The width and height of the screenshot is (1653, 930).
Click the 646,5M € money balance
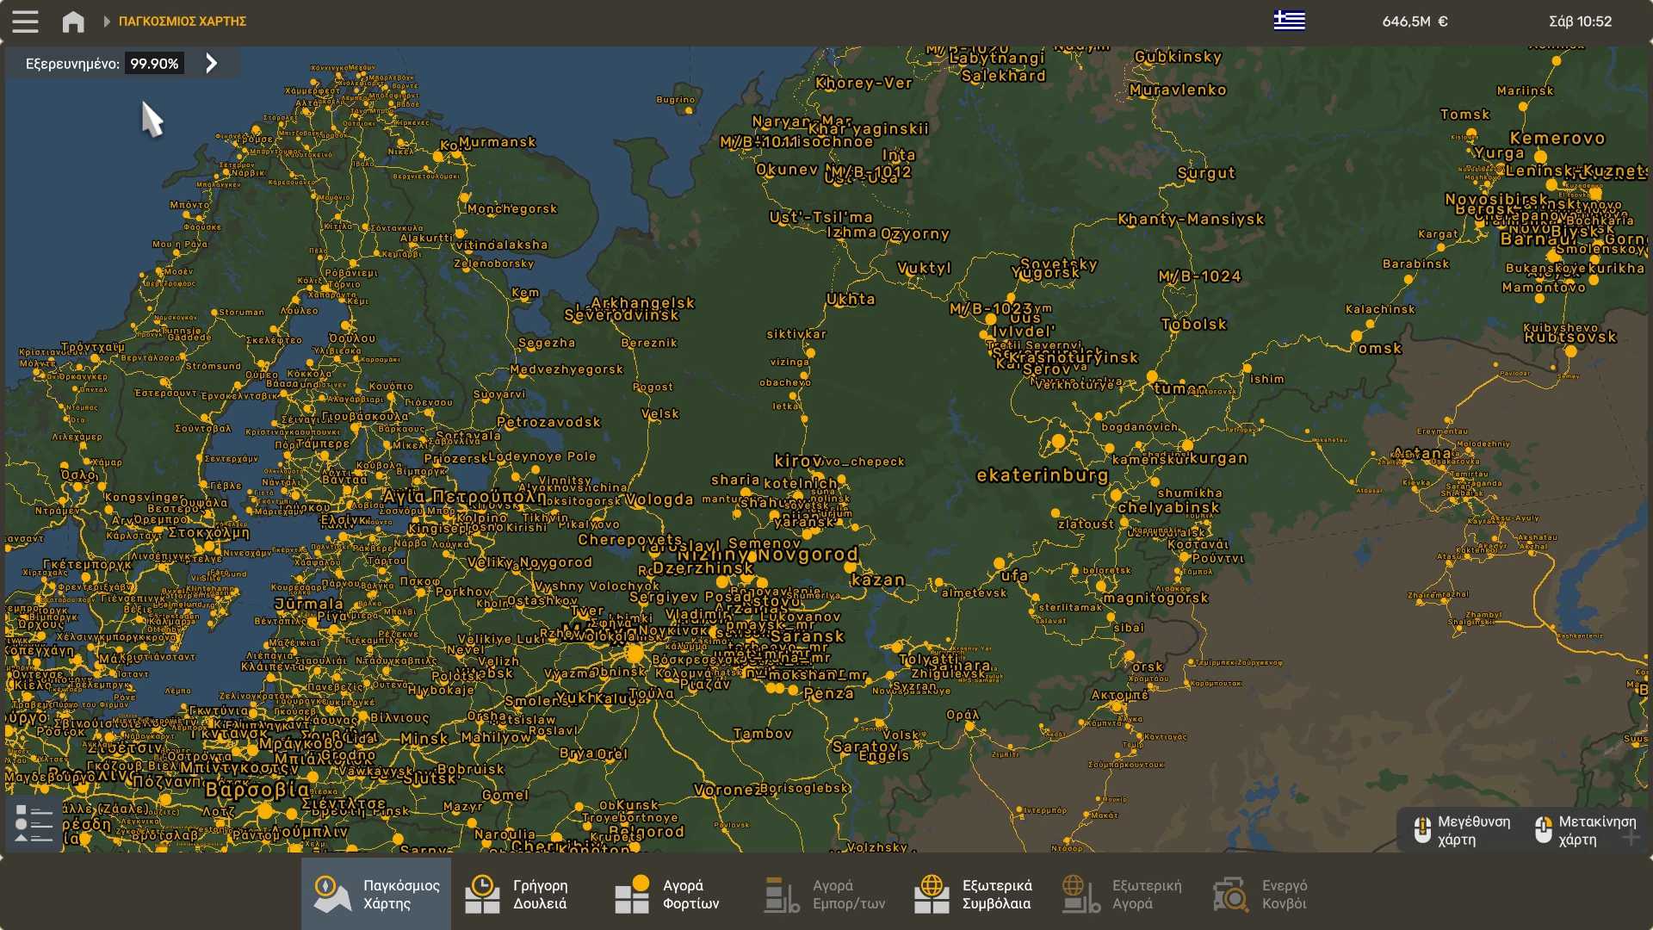1415,22
